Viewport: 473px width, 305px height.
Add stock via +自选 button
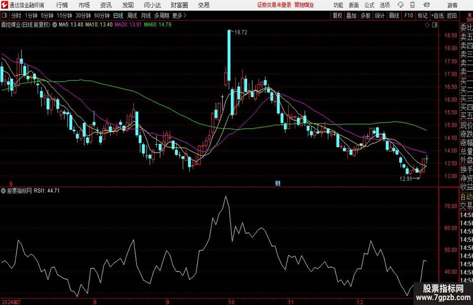tap(437, 16)
